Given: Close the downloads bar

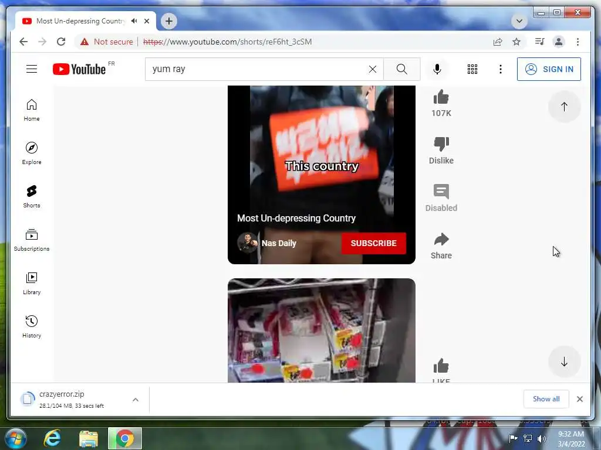Looking at the screenshot, I should (580, 399).
